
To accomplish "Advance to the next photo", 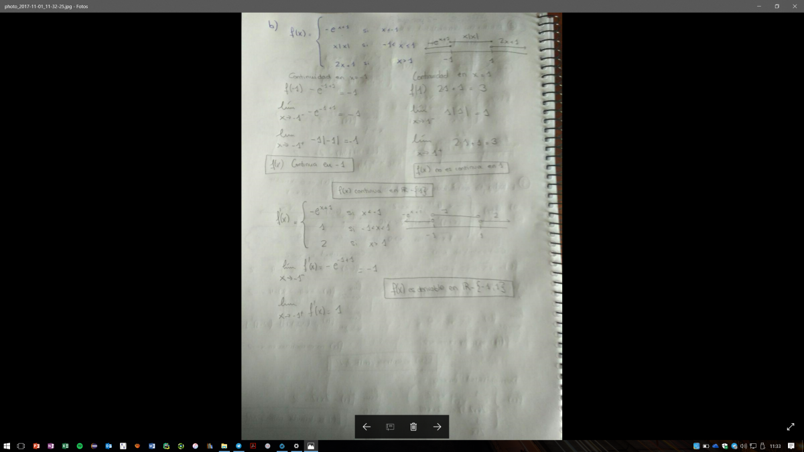I will (437, 427).
